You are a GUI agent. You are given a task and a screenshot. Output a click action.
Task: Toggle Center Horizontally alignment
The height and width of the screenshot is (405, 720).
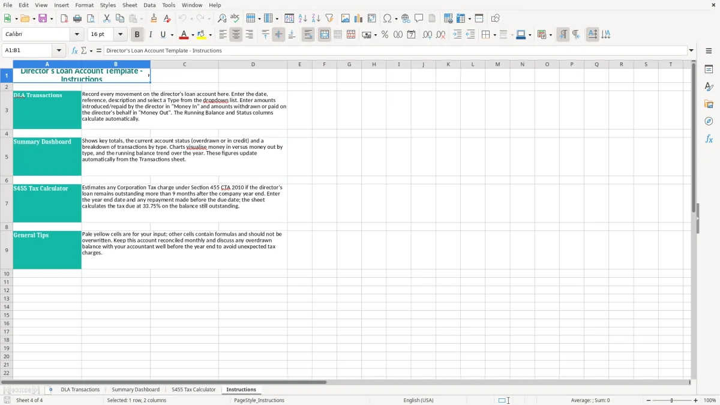(236, 35)
